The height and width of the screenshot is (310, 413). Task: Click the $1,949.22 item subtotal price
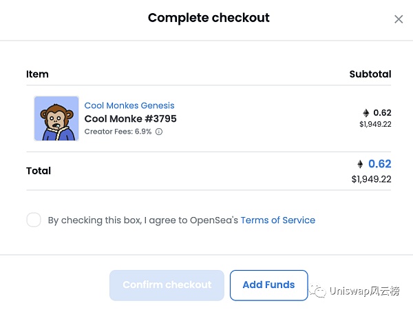coord(375,124)
